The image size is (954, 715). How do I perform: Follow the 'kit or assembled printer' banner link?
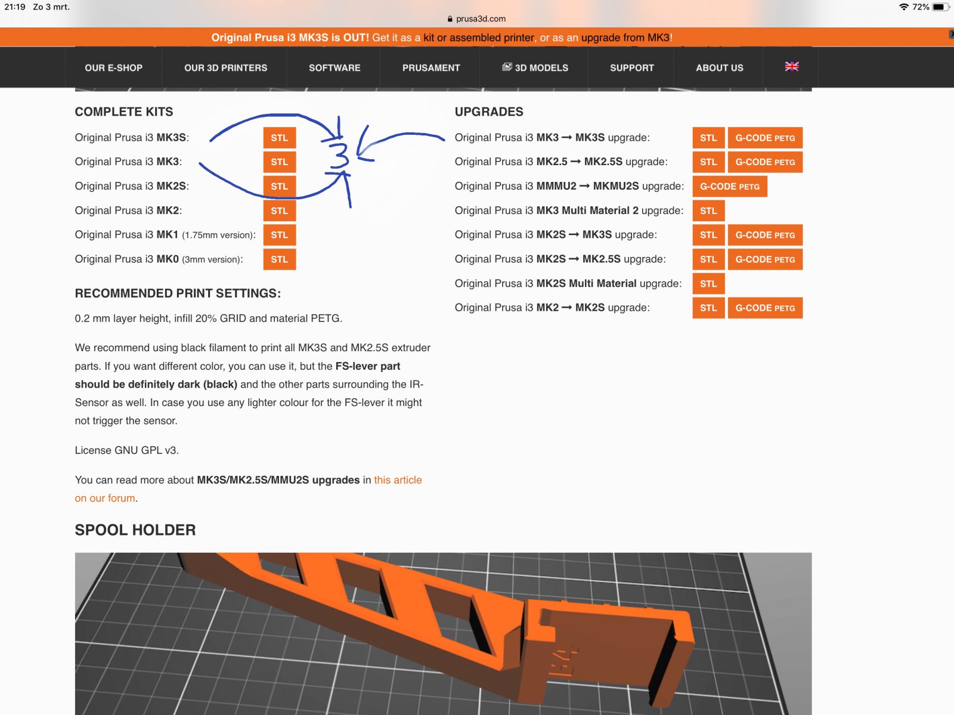[479, 38]
